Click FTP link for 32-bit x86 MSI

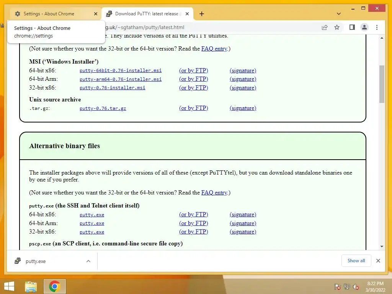tap(193, 88)
